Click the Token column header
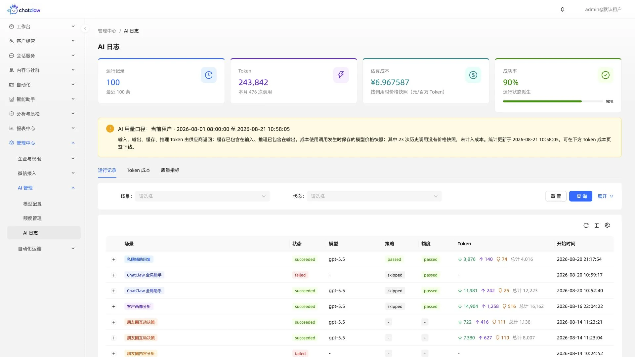Screen dimensions: 635x357 464,244
